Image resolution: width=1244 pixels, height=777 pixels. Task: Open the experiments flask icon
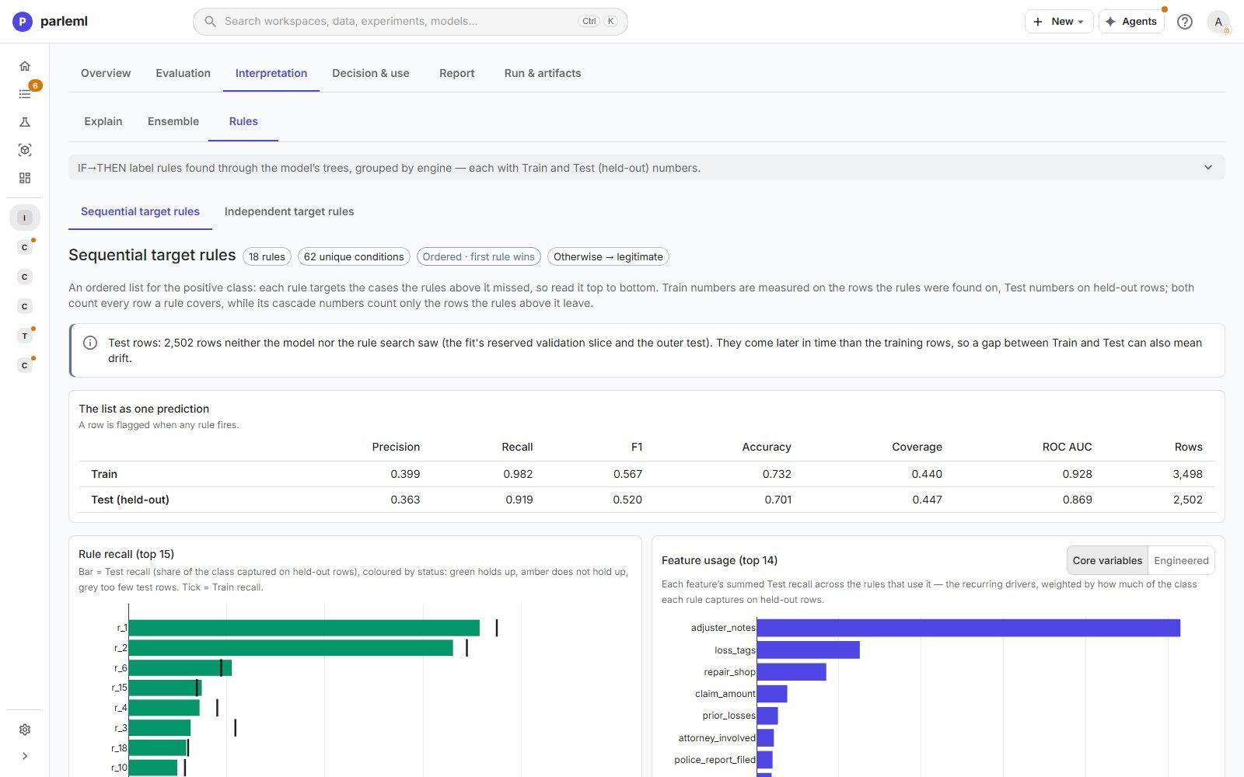tap(25, 122)
